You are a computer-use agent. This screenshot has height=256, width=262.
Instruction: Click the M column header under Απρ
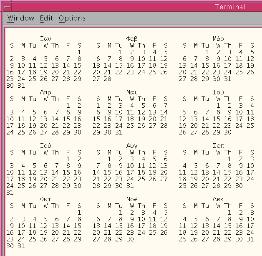click(x=23, y=99)
